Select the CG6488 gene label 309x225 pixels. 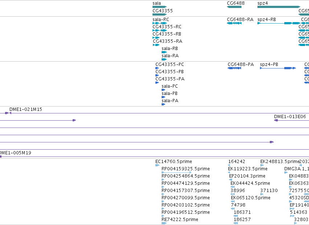(236, 3)
